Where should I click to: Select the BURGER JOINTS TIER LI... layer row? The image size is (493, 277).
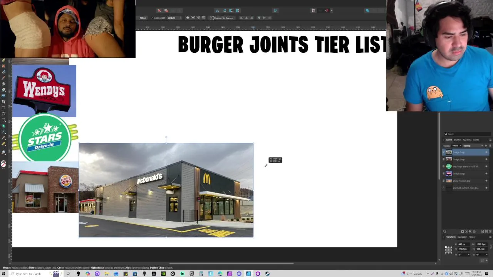(x=465, y=188)
